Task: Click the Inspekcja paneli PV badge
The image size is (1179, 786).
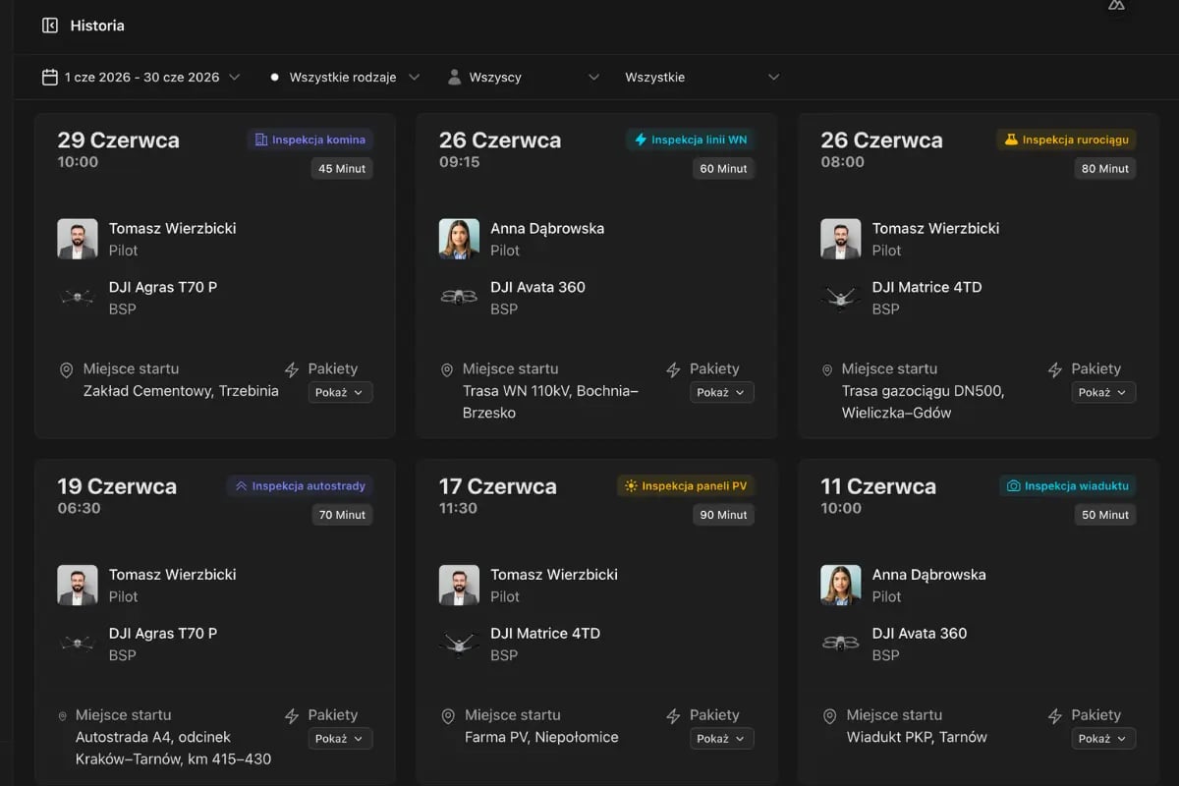Action: click(686, 485)
